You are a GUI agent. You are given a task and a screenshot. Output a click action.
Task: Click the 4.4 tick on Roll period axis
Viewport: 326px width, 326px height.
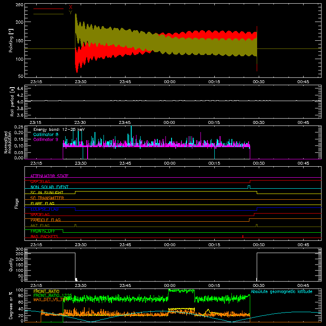click(20, 88)
